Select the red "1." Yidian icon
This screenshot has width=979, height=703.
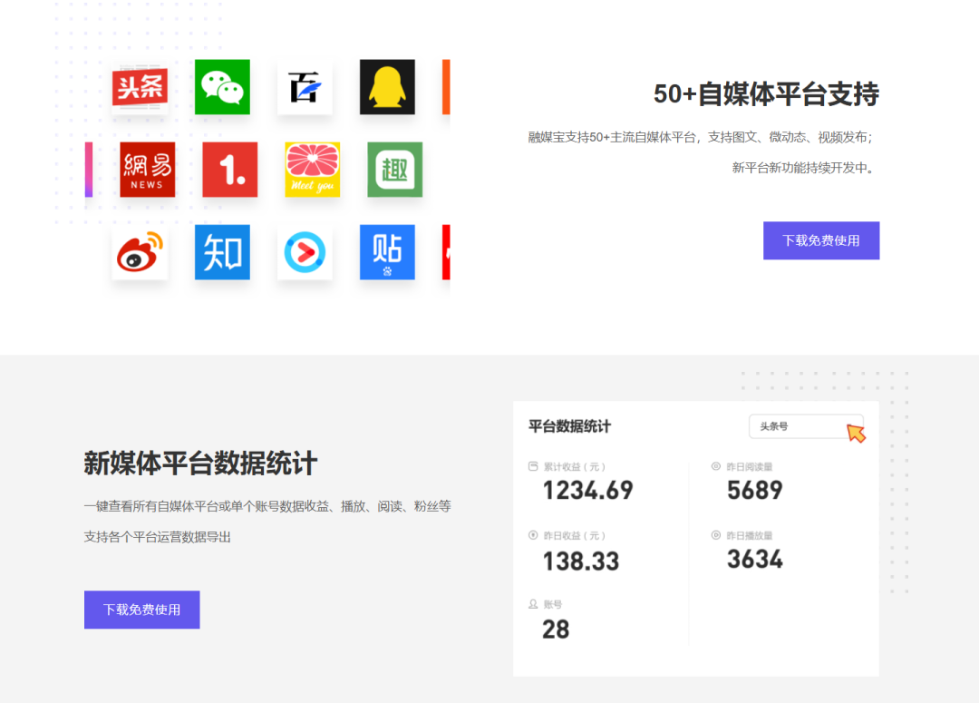click(229, 170)
